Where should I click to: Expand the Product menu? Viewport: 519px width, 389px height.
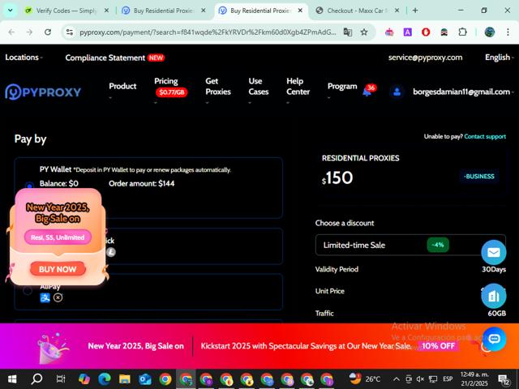[x=122, y=87]
